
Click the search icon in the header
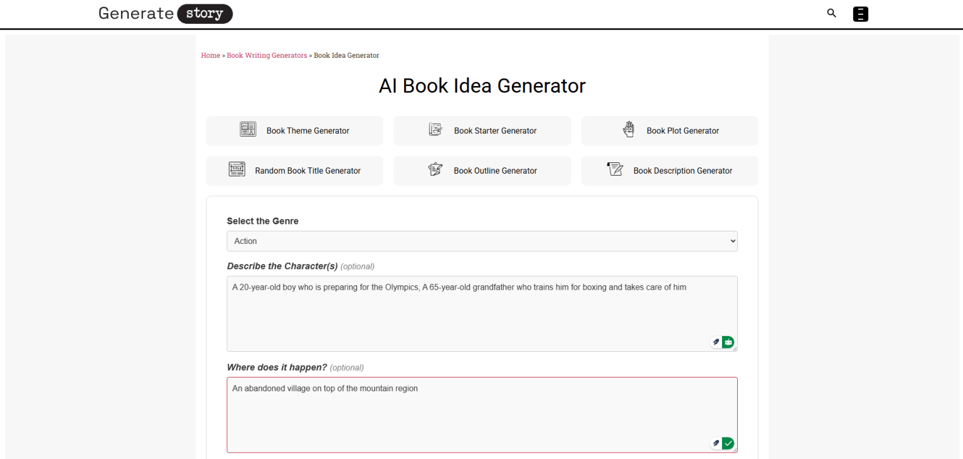click(831, 13)
